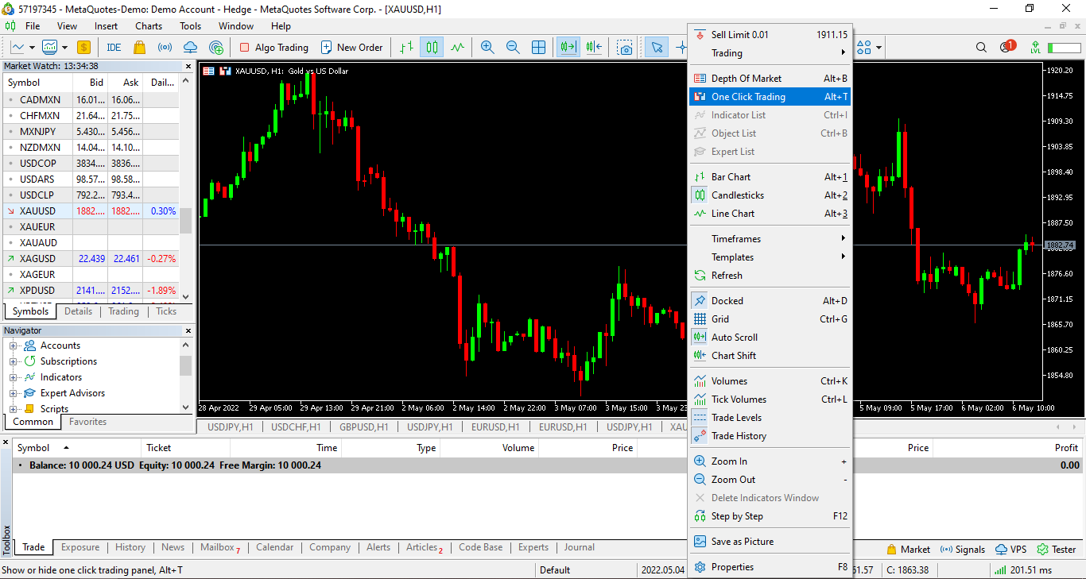1086x579 pixels.
Task: Switch to the Details tab in Market Watch
Action: pyautogui.click(x=78, y=311)
